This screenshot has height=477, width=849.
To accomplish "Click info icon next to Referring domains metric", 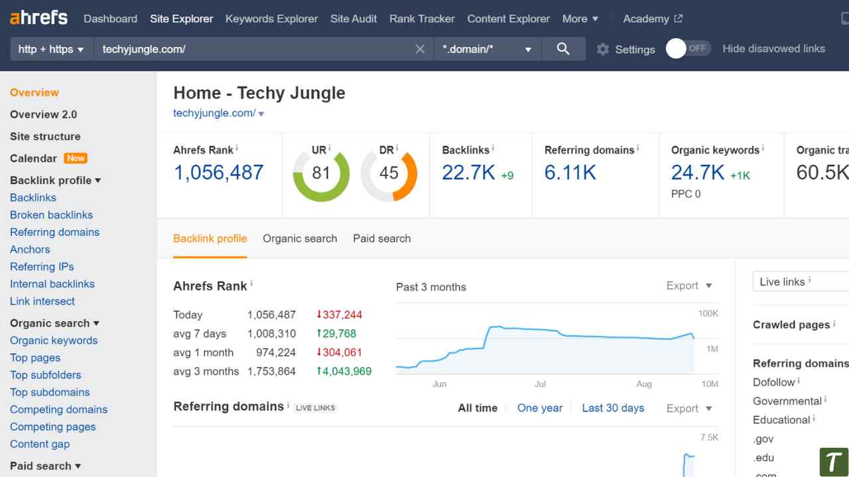I will pos(637,148).
